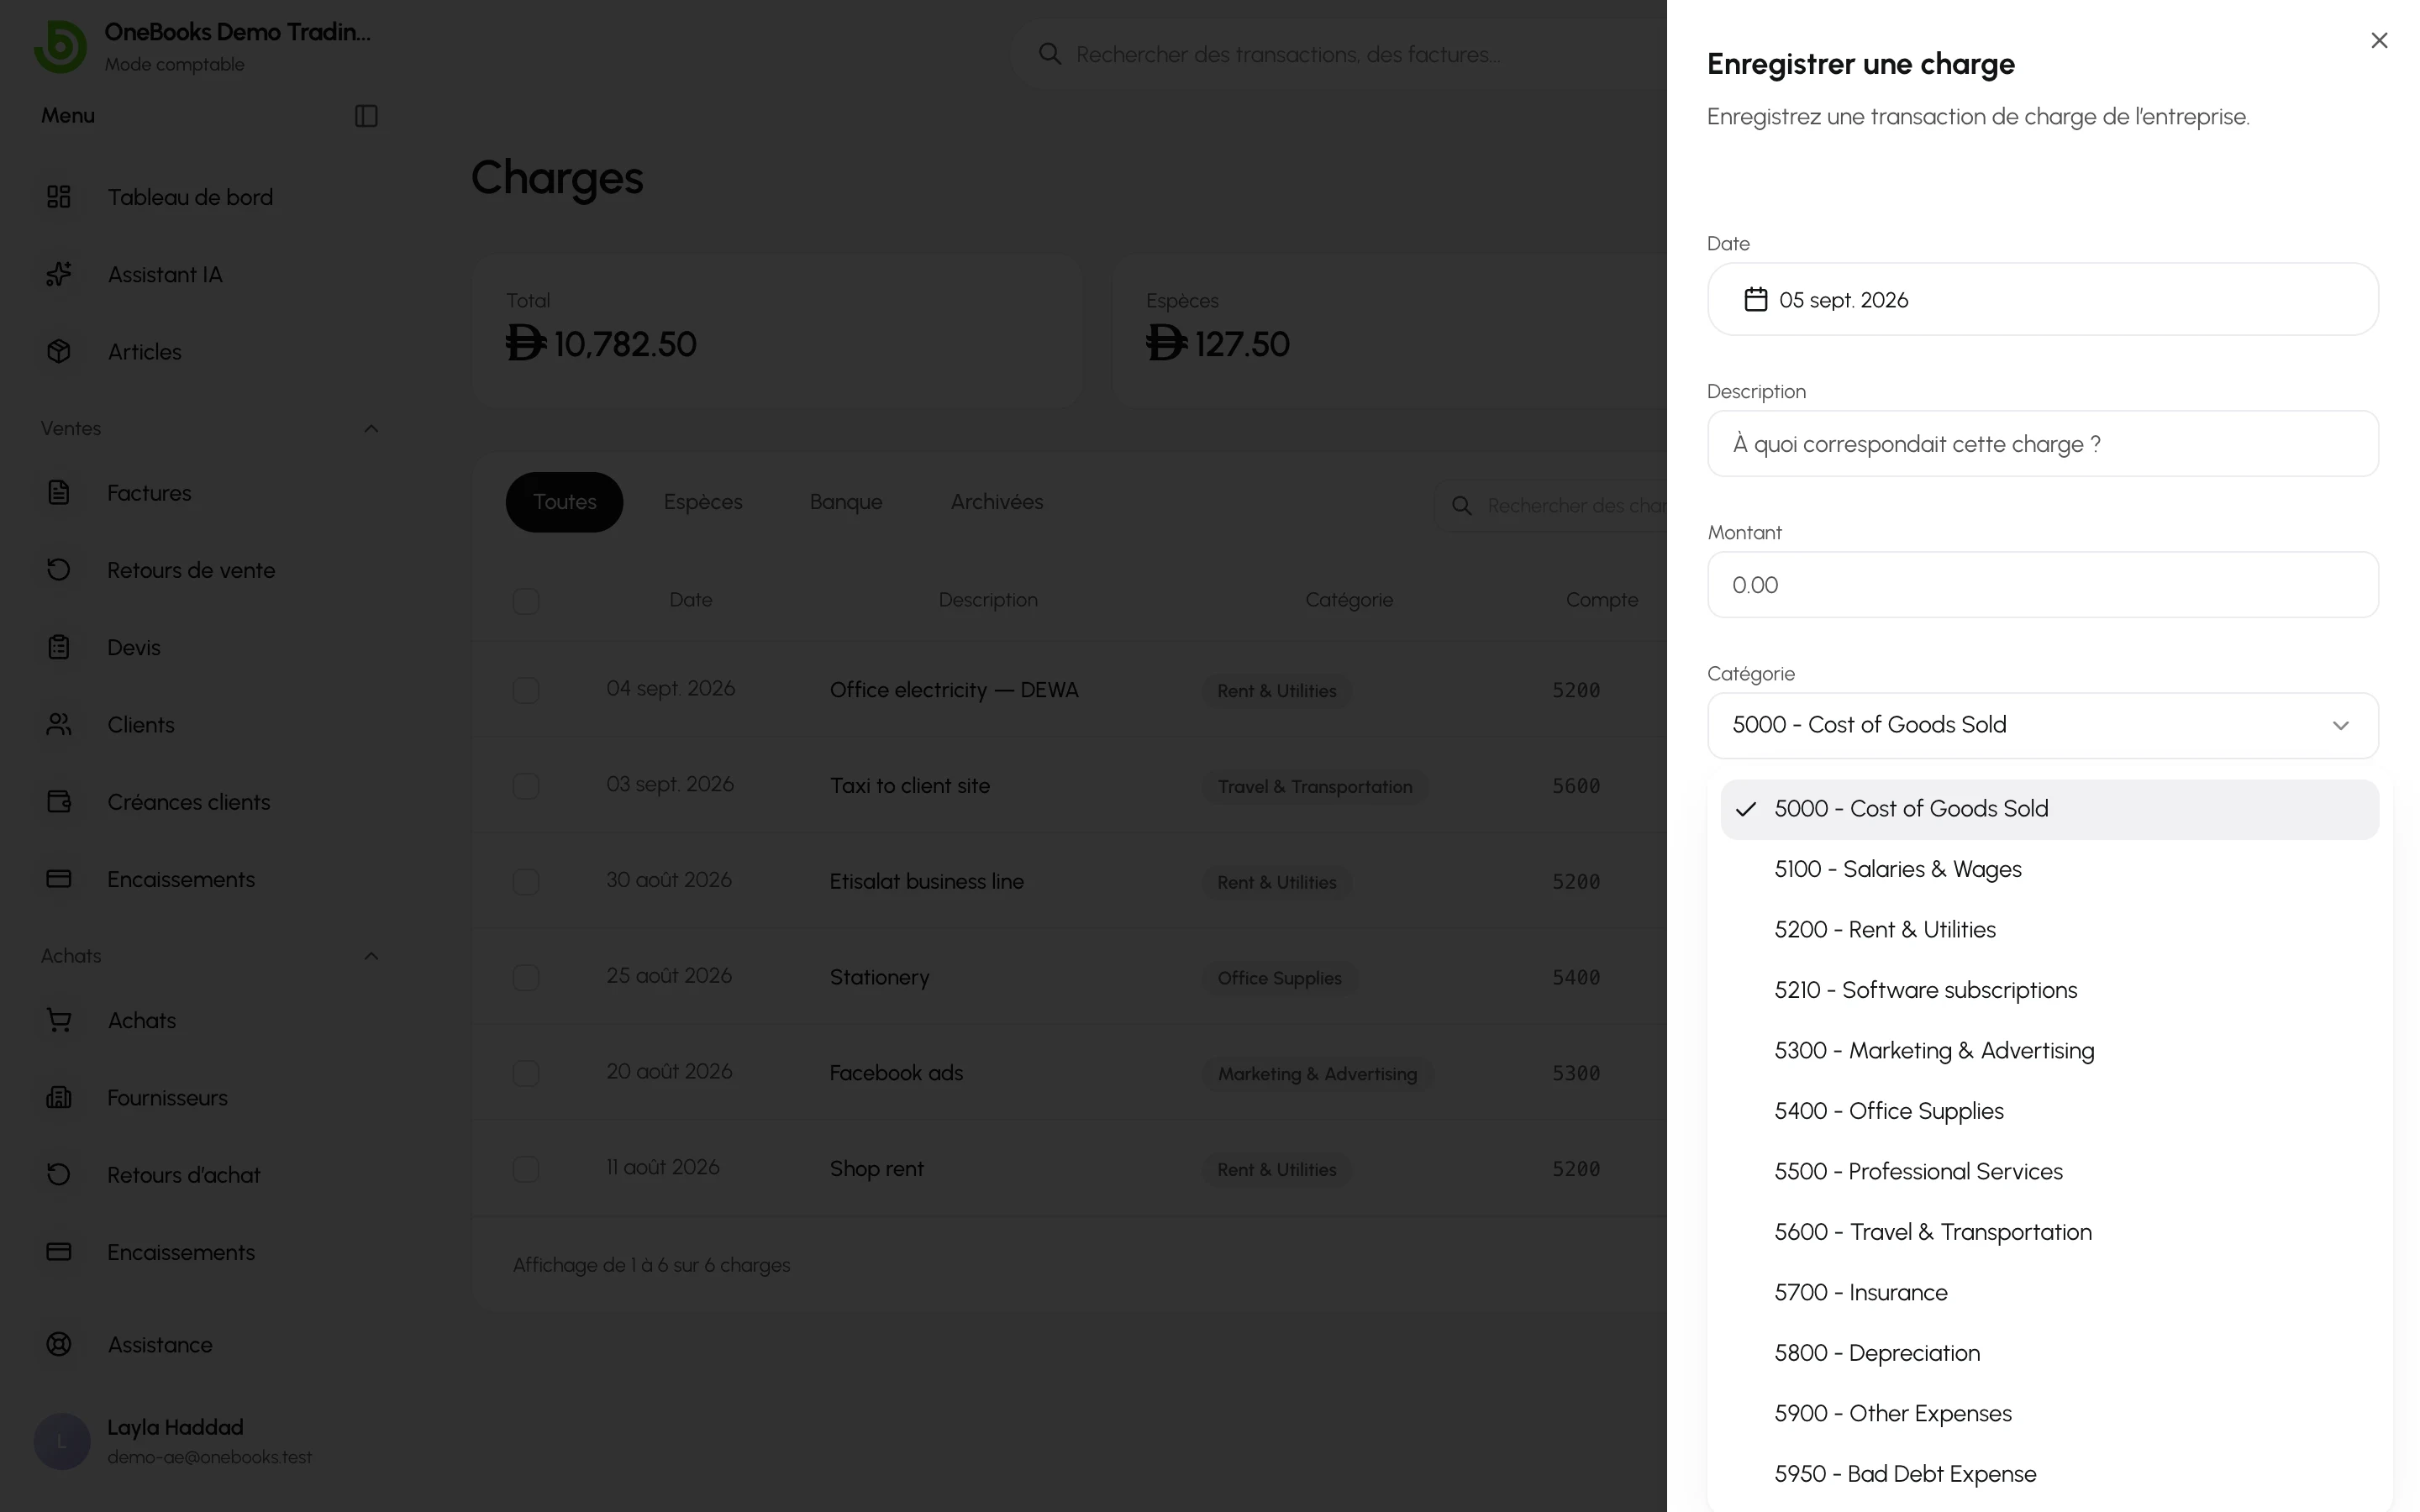Switch to the Banque tab
The image size is (2420, 1512).
pos(846,502)
